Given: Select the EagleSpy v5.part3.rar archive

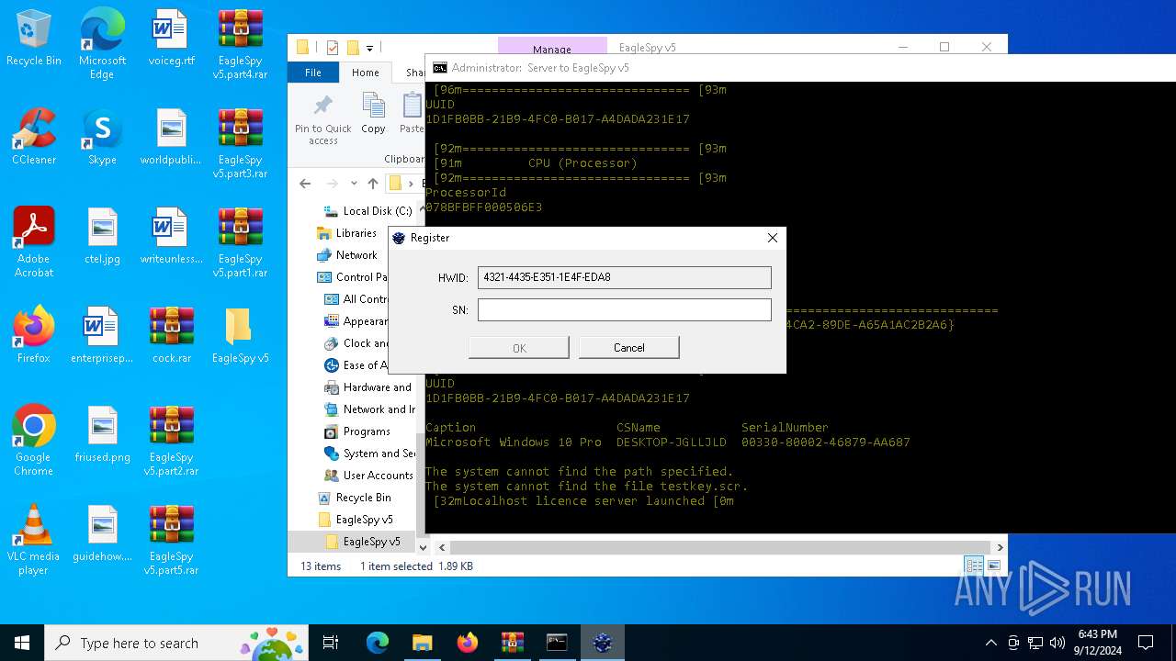Looking at the screenshot, I should point(240,143).
